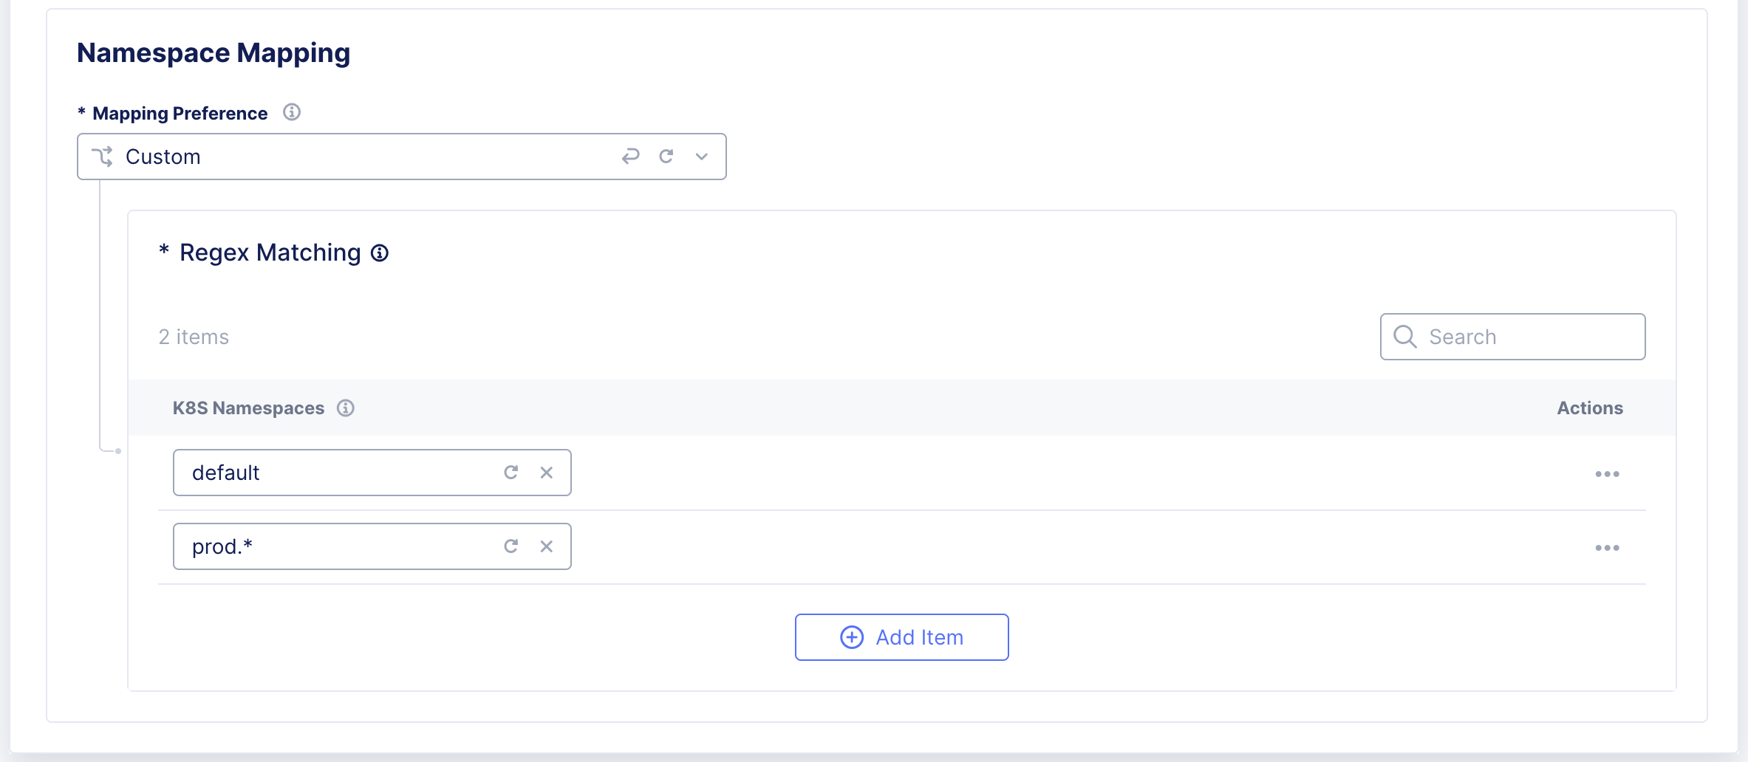1748x762 pixels.
Task: Click the K8S Namespaces info icon
Action: pos(346,408)
